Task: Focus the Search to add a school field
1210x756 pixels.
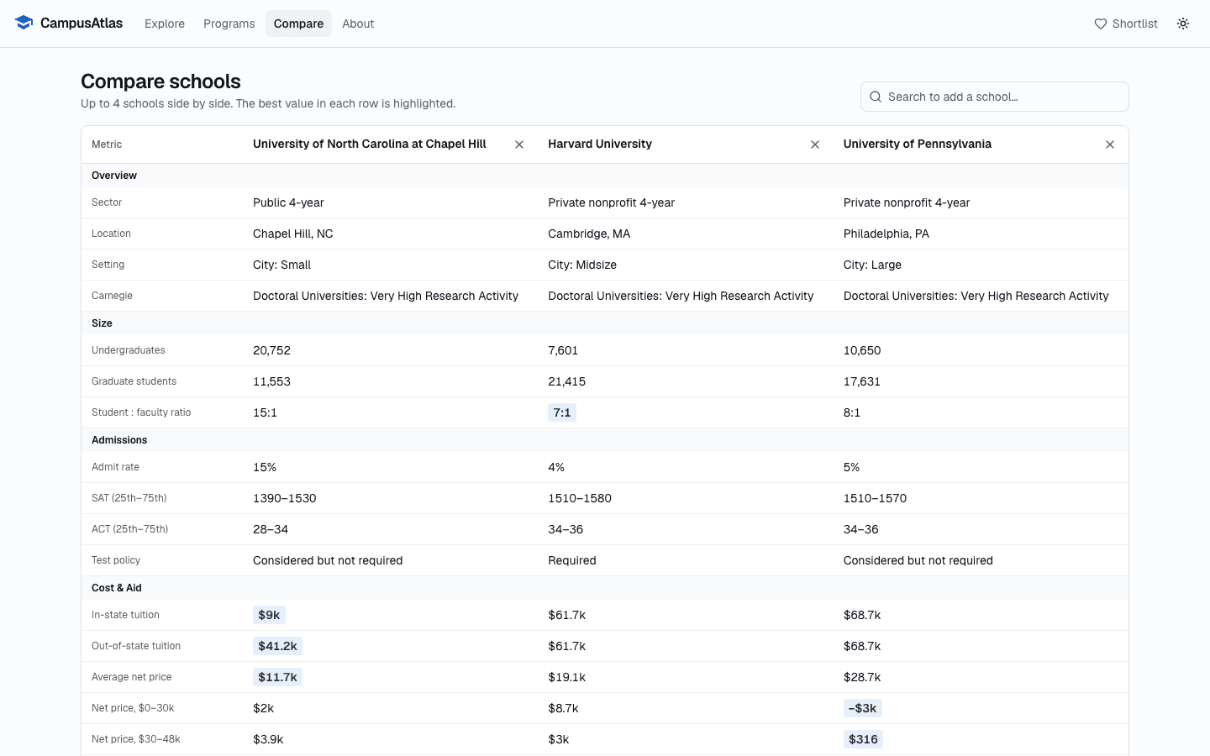Action: pos(995,97)
